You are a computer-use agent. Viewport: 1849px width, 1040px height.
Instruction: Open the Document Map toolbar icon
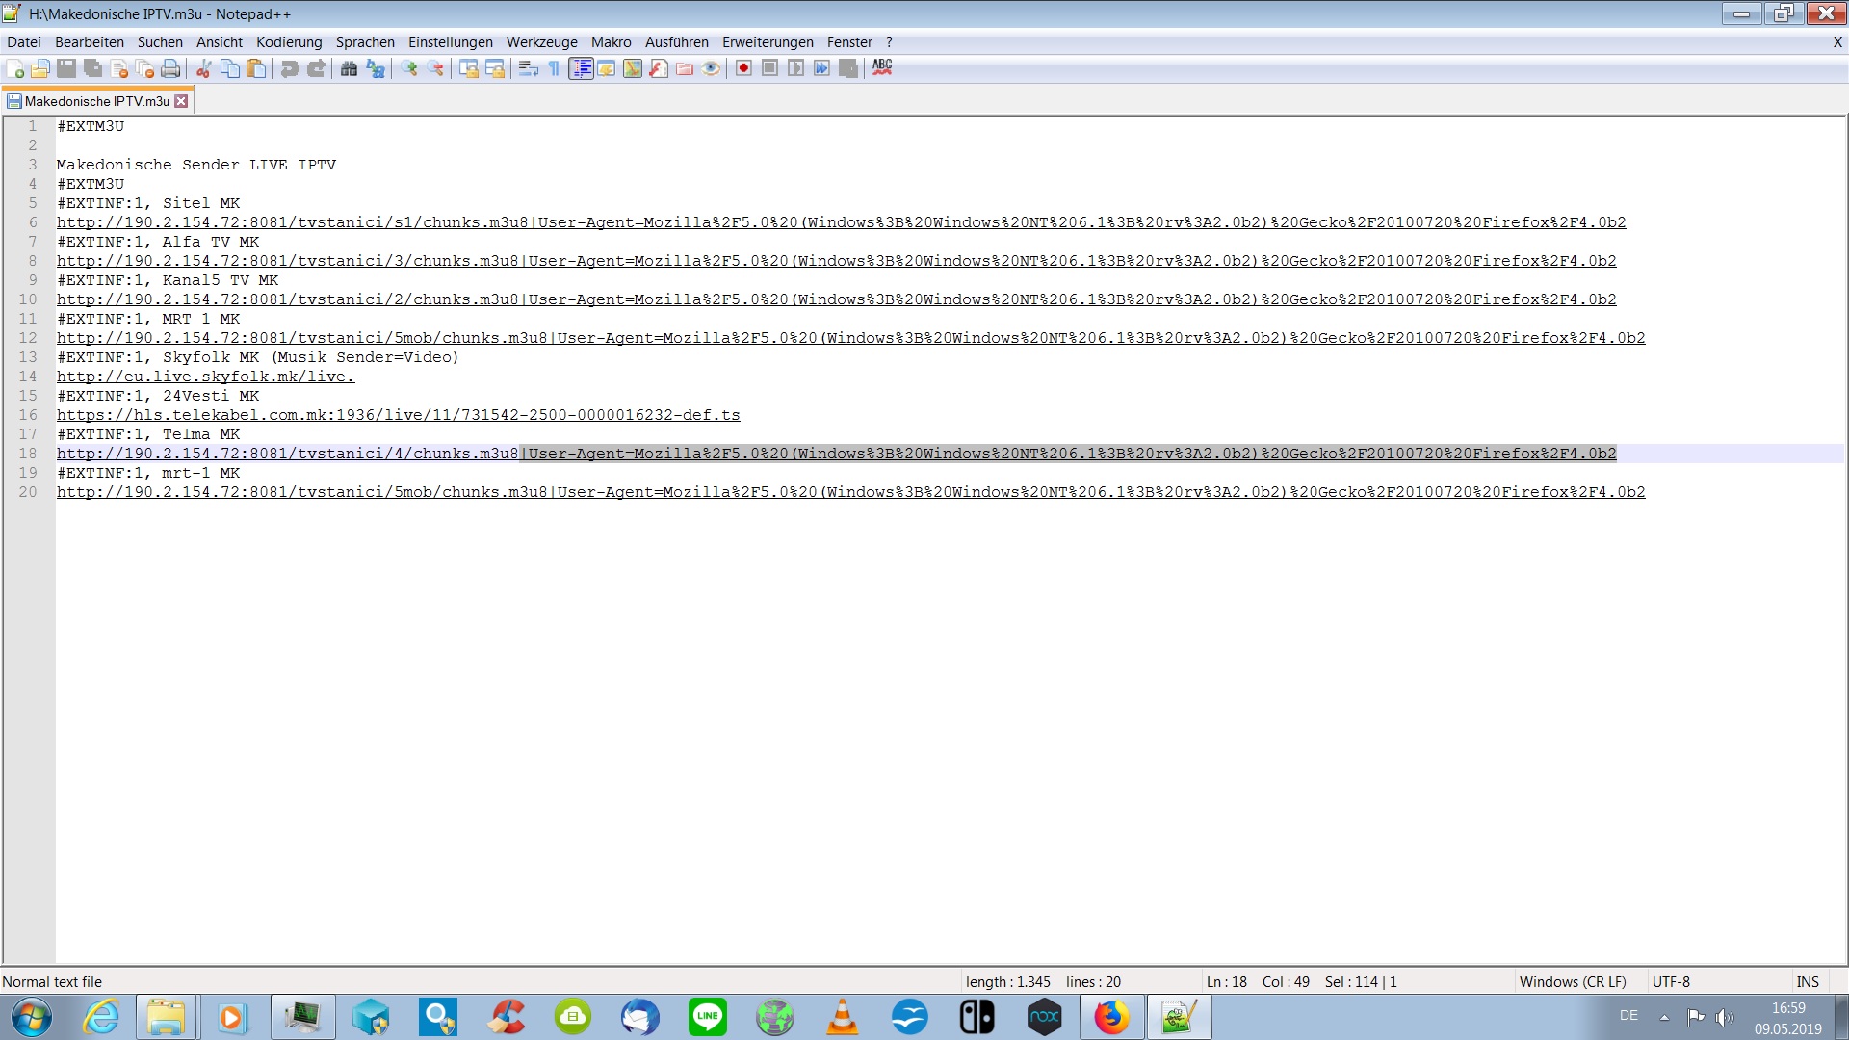point(633,68)
